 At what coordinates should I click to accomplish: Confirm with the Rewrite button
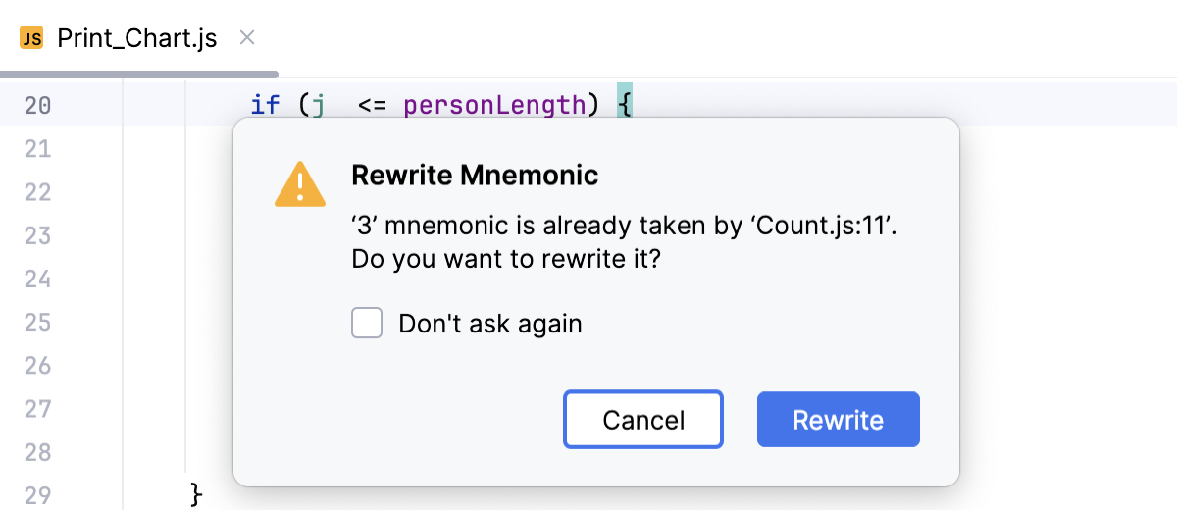coord(838,420)
